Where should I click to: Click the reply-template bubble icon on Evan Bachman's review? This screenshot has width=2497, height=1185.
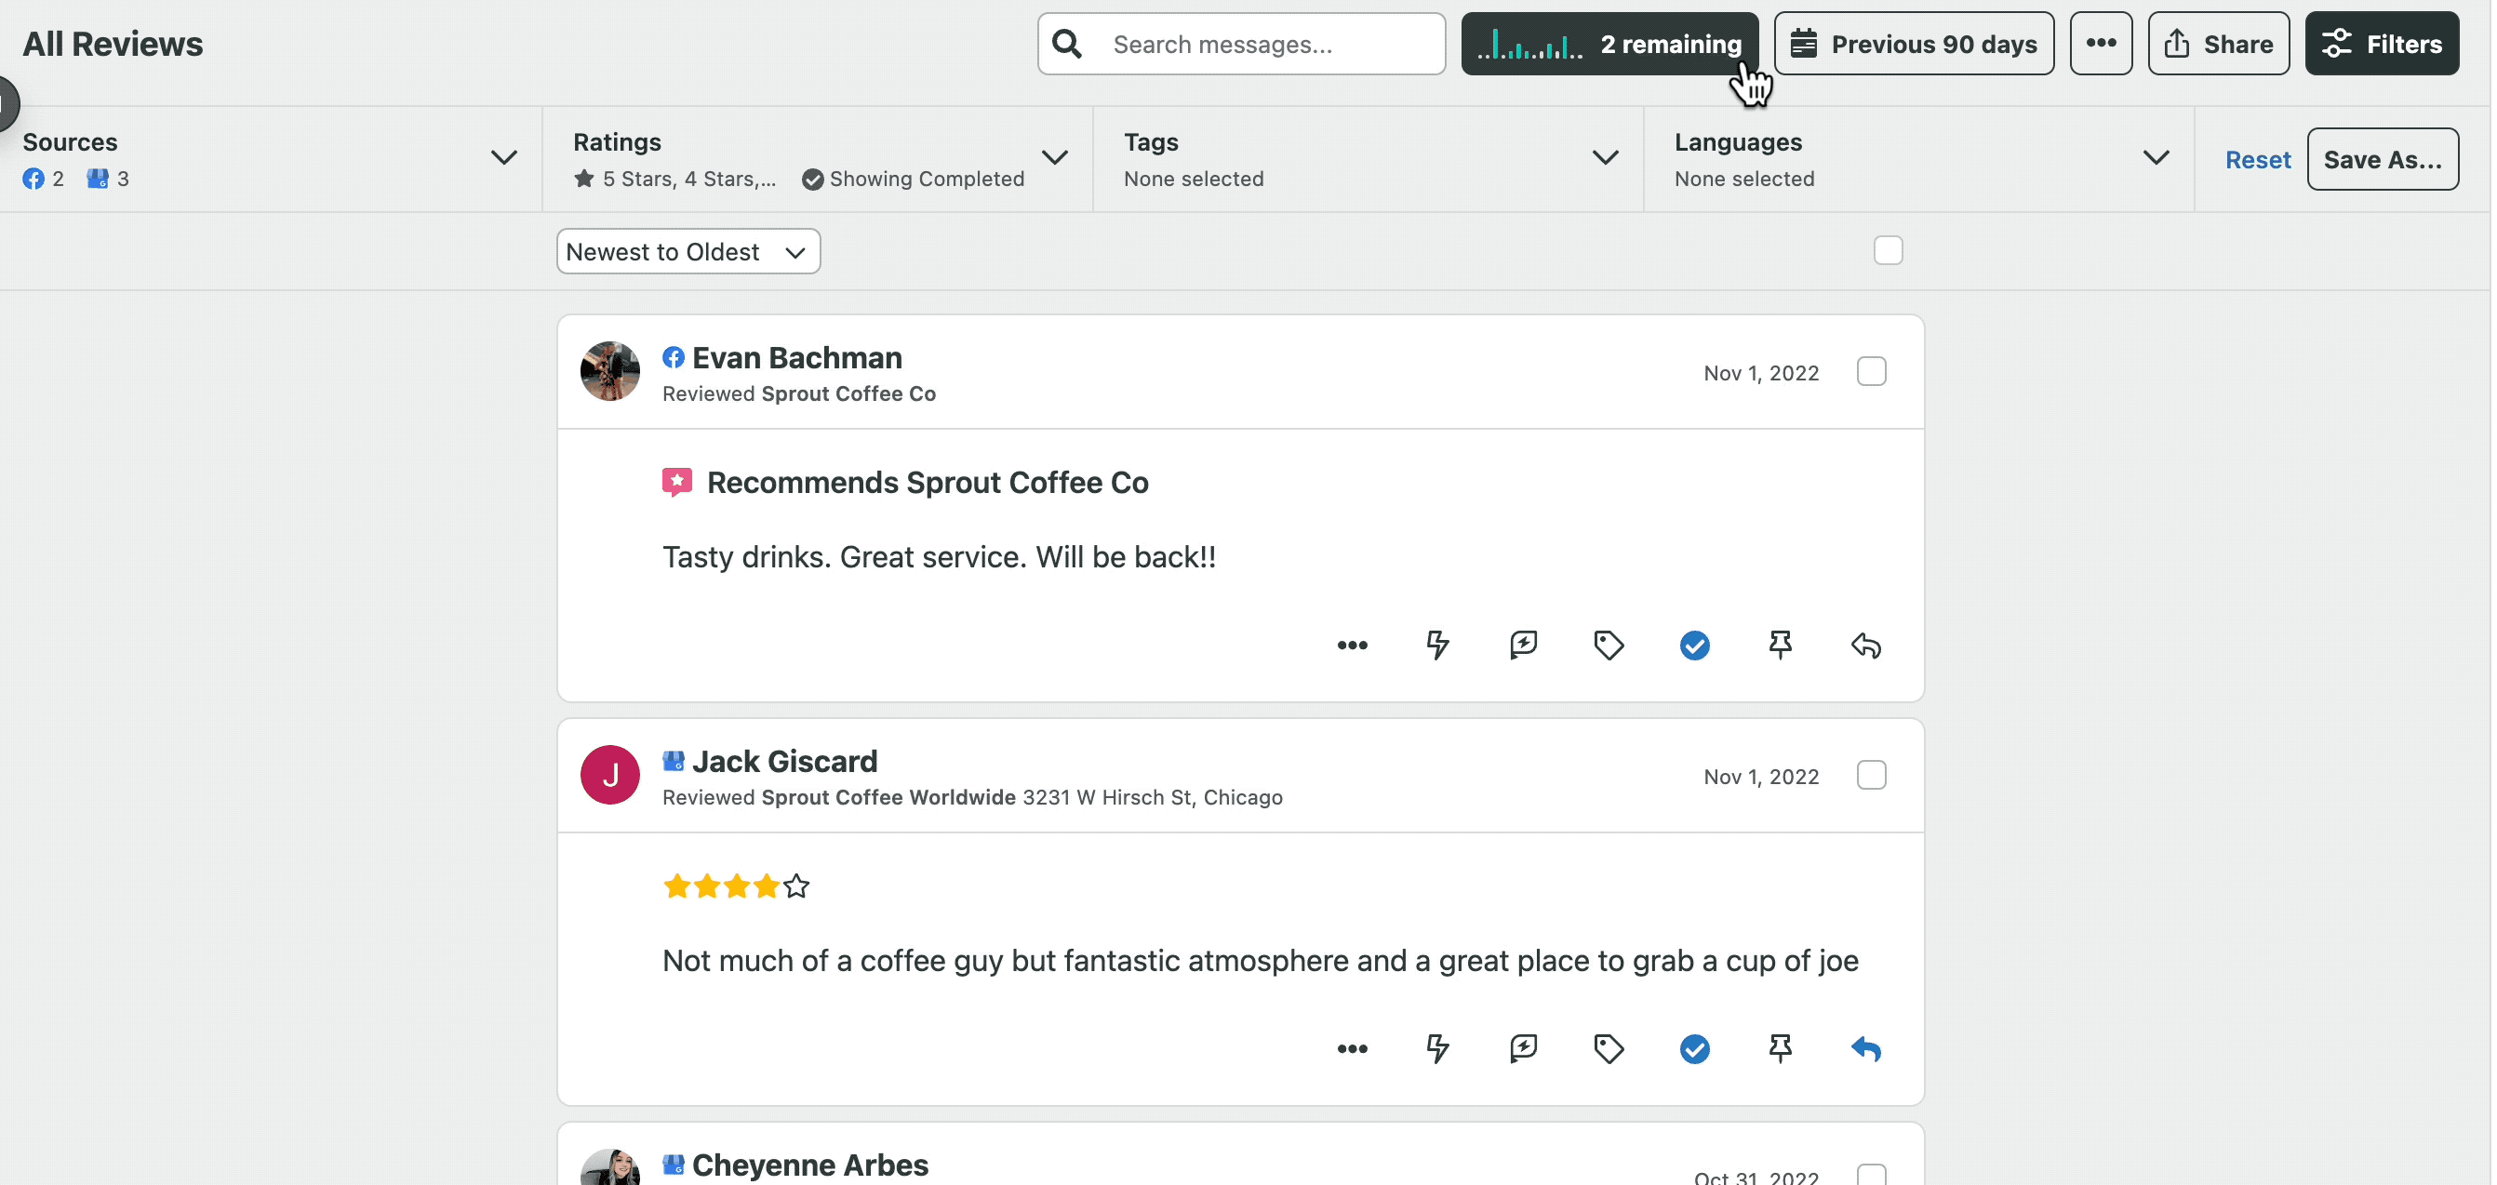click(1523, 646)
